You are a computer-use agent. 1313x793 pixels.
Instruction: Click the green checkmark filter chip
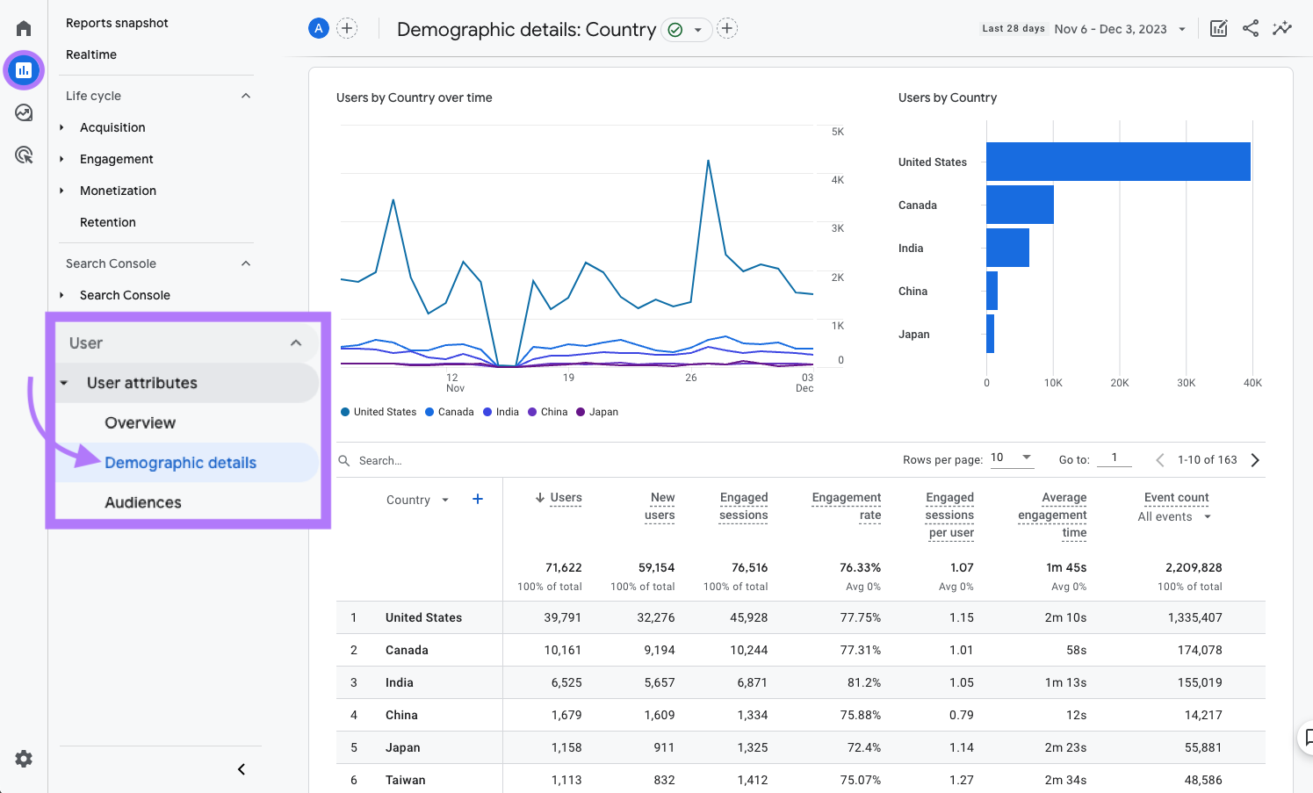[675, 29]
